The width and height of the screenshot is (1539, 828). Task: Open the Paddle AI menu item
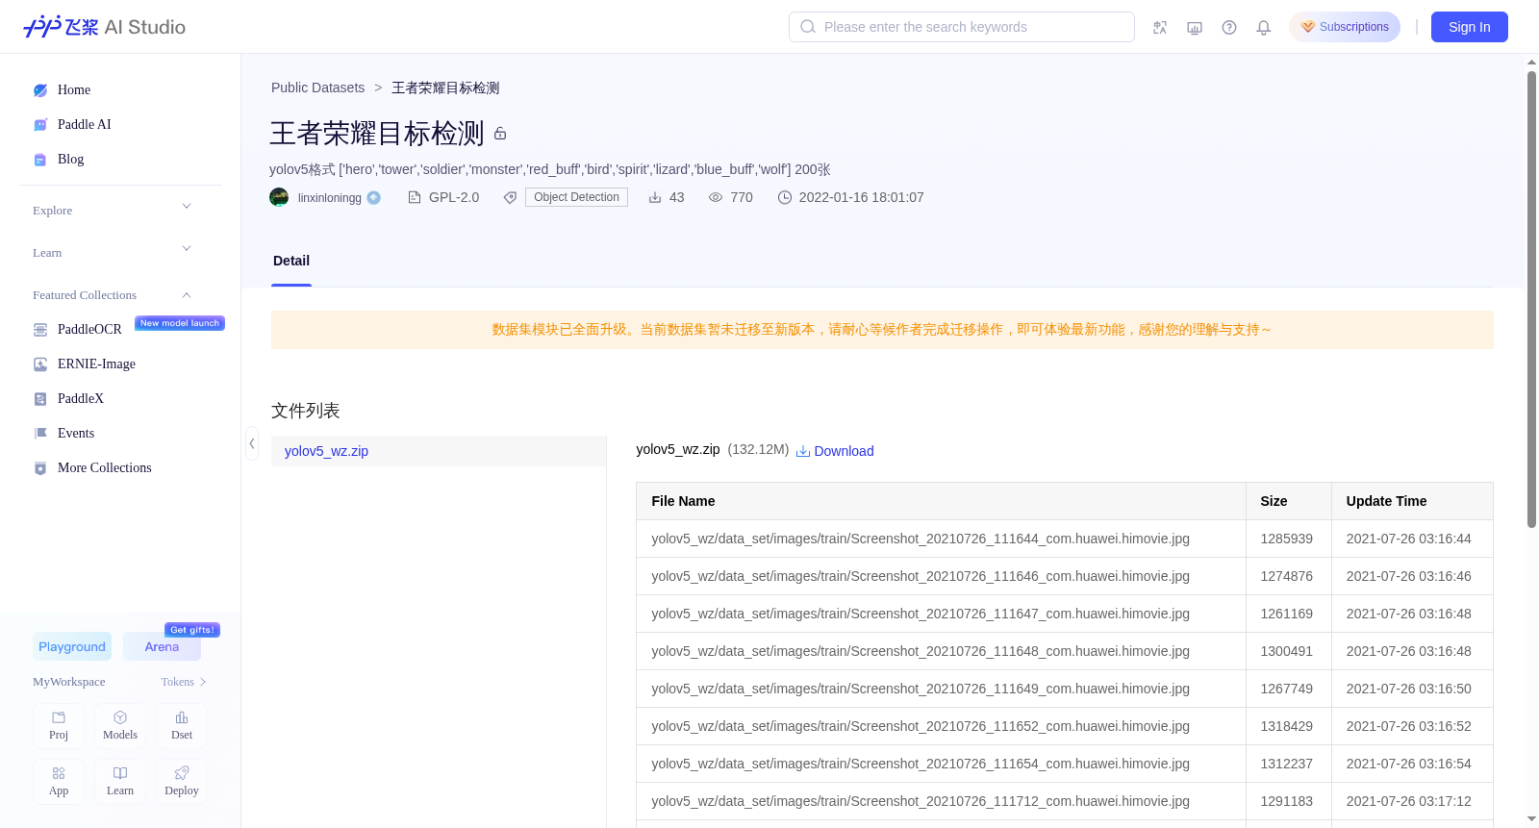(x=85, y=125)
